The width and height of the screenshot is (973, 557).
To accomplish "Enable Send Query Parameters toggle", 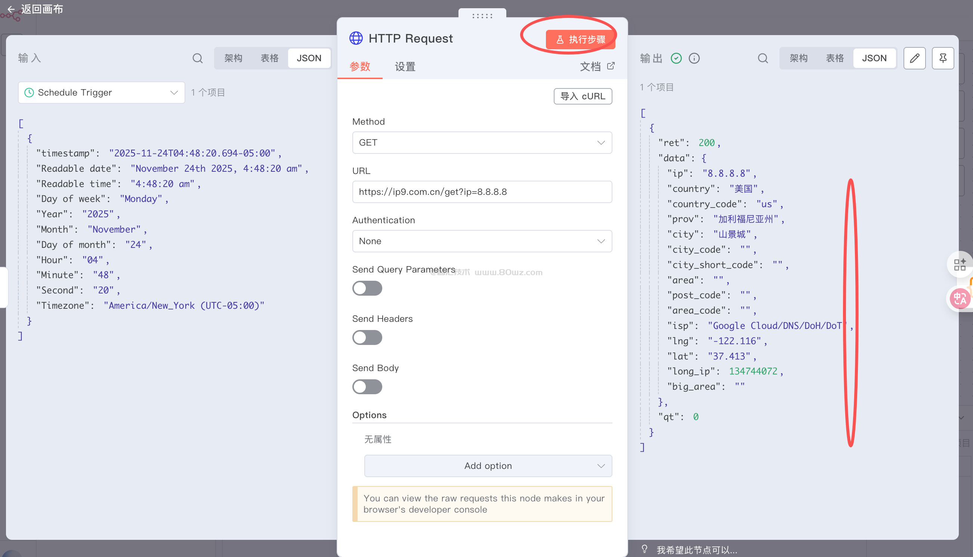I will [367, 288].
